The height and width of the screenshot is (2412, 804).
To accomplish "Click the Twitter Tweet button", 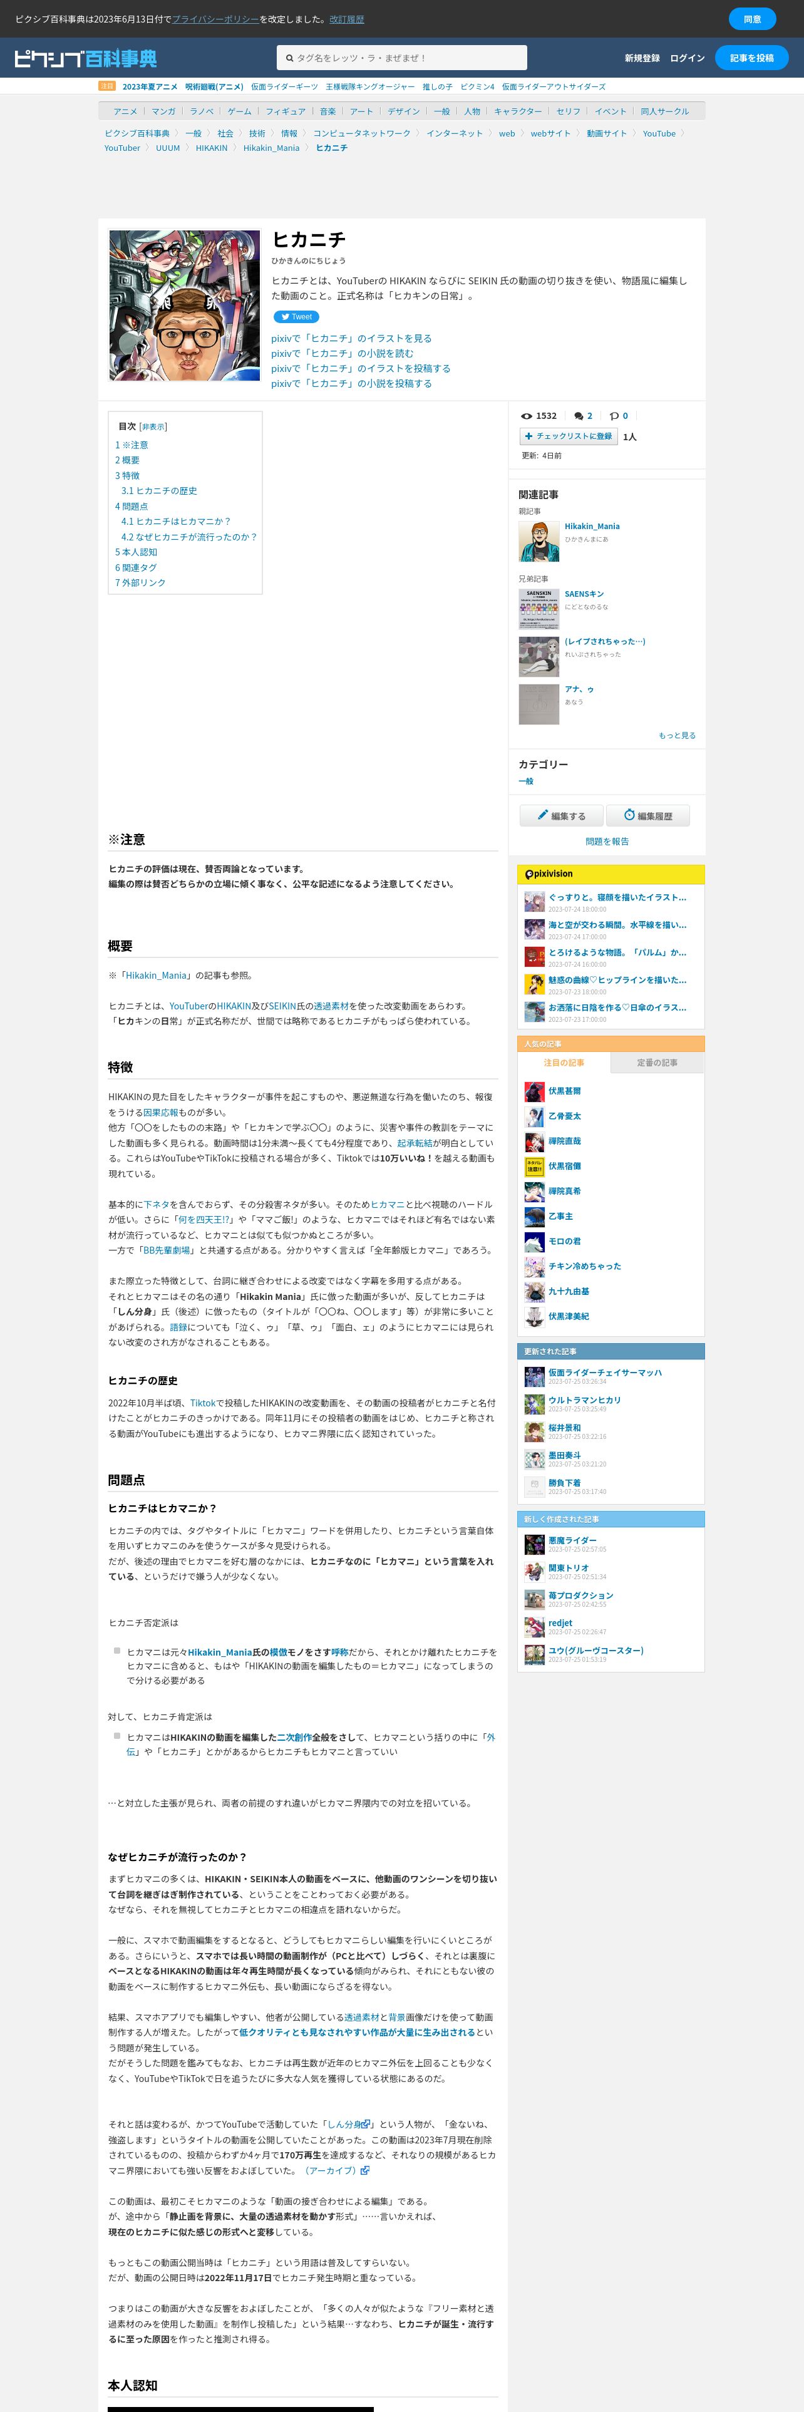I will [x=296, y=317].
